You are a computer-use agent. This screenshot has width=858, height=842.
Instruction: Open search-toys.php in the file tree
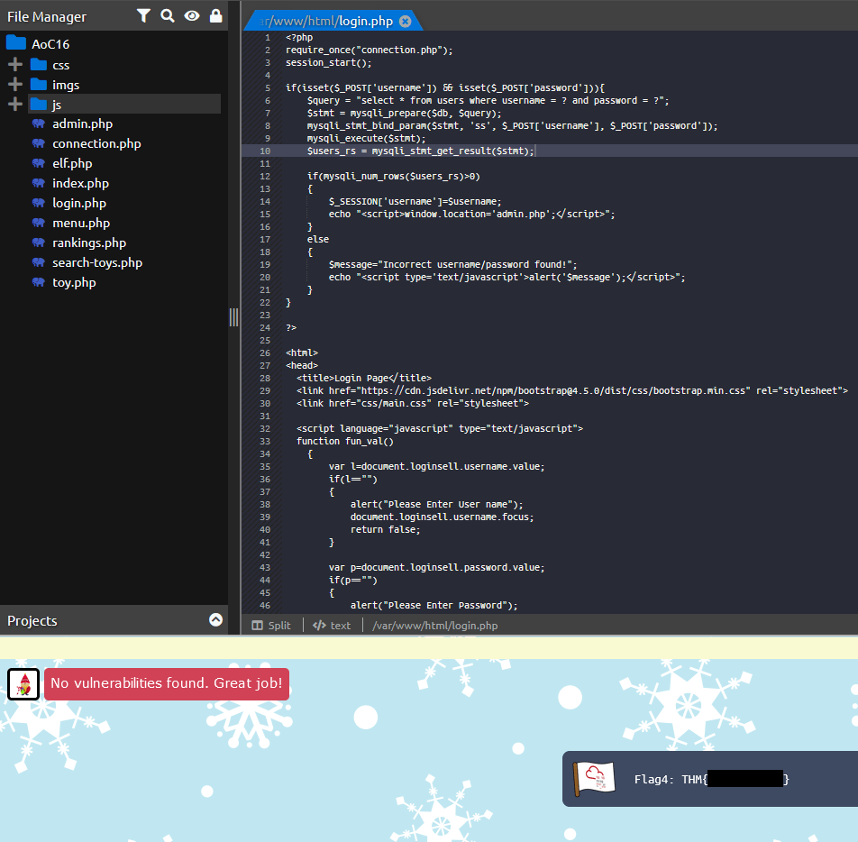[x=97, y=262]
